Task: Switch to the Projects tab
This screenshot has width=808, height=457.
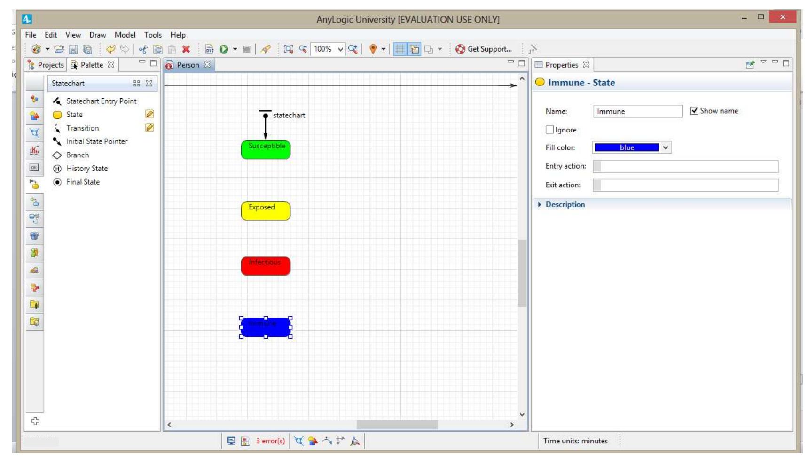Action: click(x=46, y=65)
